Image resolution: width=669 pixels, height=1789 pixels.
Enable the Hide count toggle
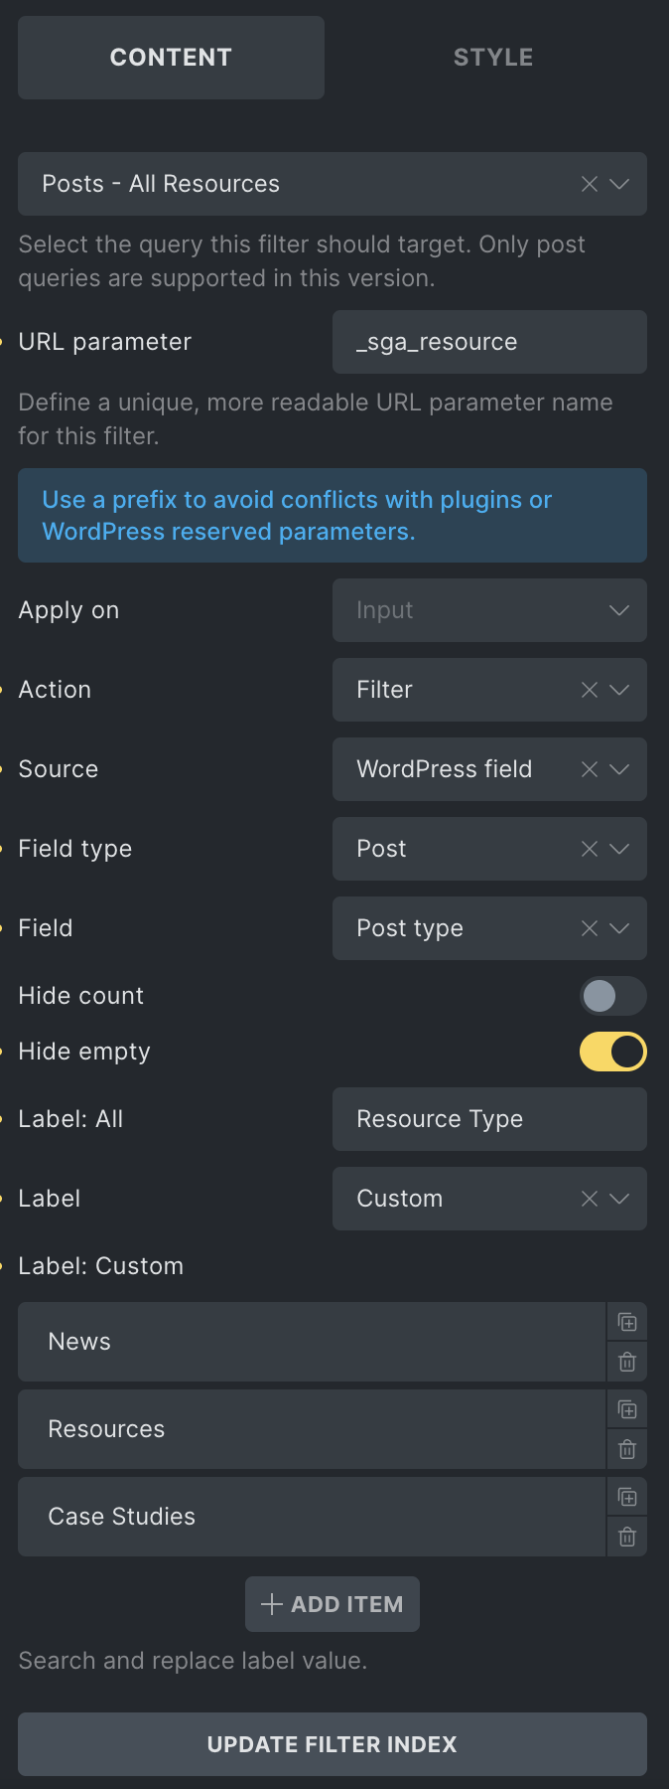(612, 996)
